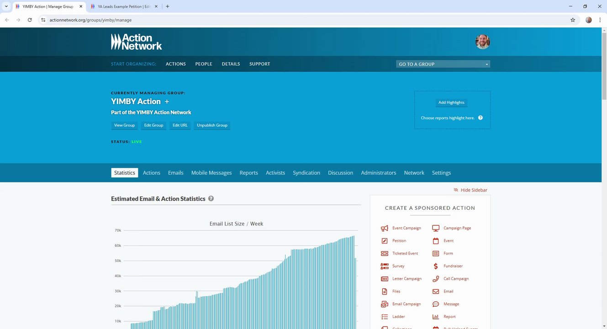Switch to the Mobile Messages tab
The width and height of the screenshot is (607, 329).
point(211,173)
